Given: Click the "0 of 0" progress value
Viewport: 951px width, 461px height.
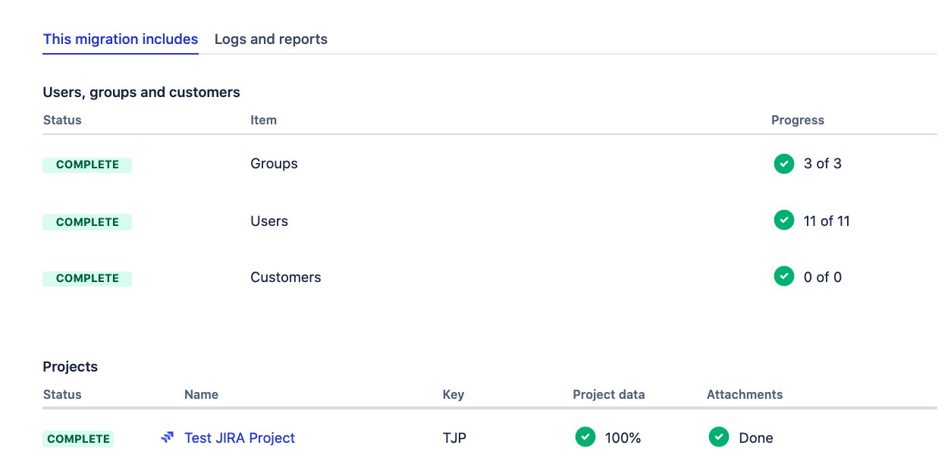Looking at the screenshot, I should click(823, 278).
